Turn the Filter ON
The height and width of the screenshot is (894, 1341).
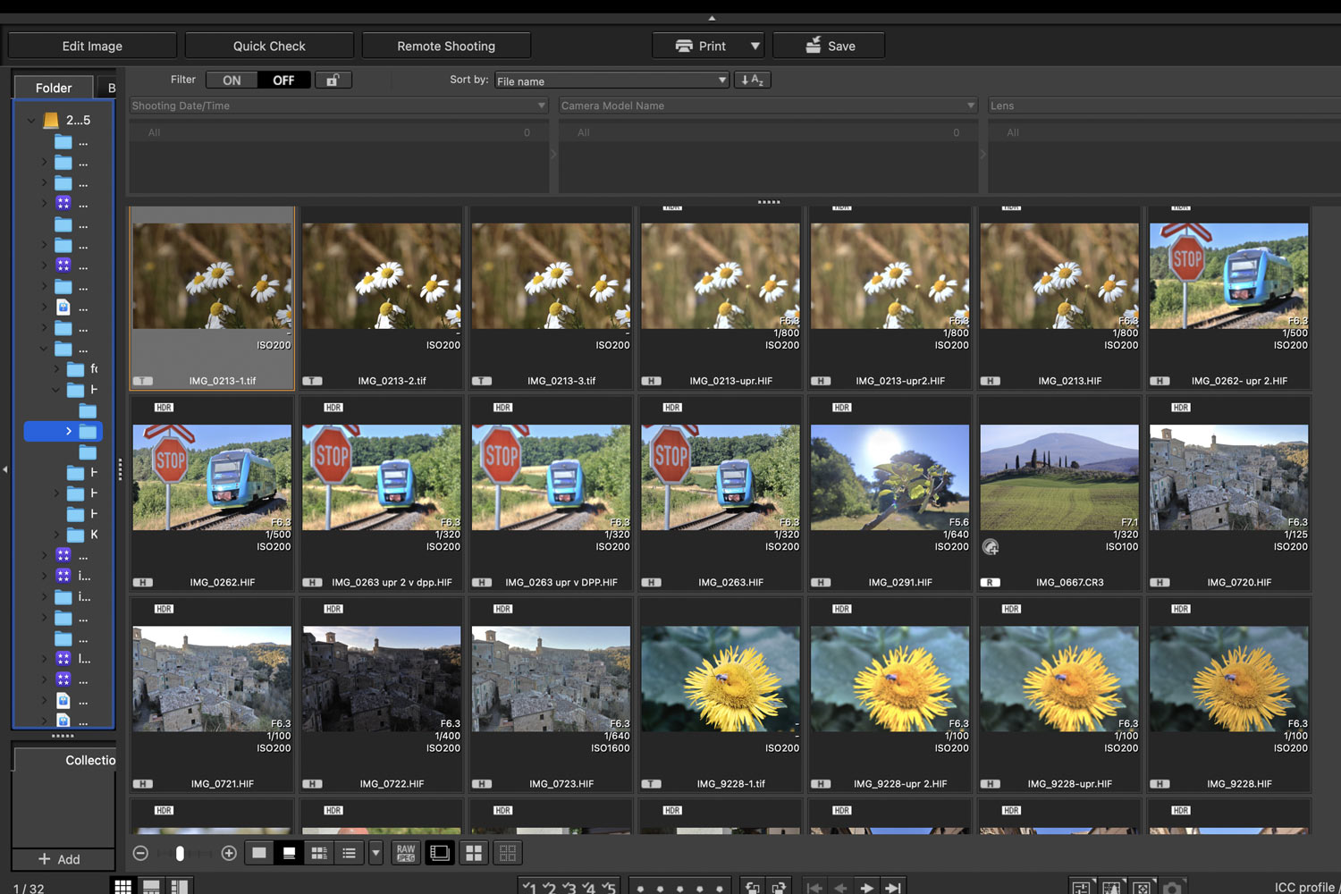coord(232,80)
